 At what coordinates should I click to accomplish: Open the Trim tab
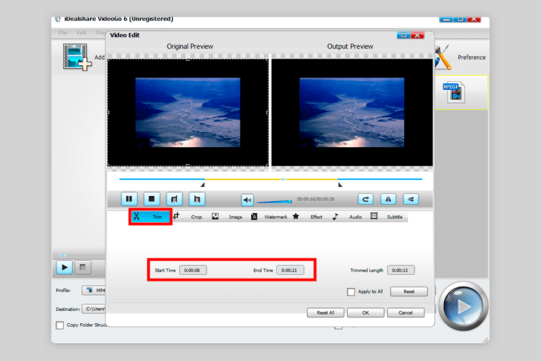[x=150, y=217]
